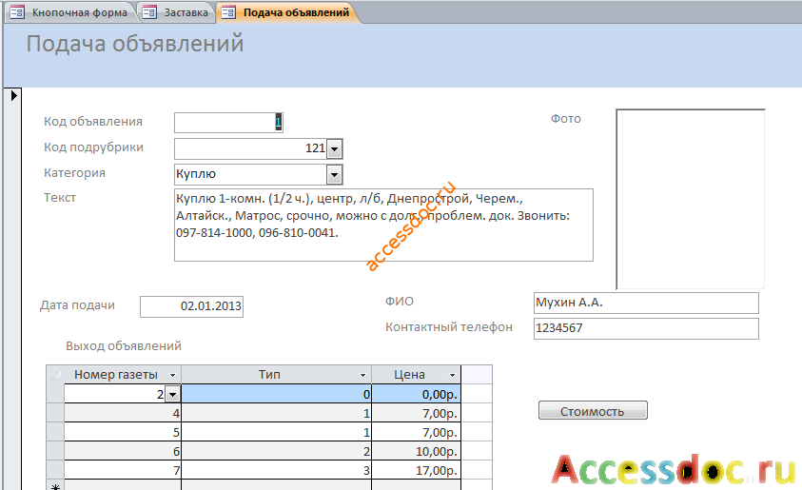Screen dimensions: 802x490
Task: Switch to the Заставка tab
Action: [177, 12]
